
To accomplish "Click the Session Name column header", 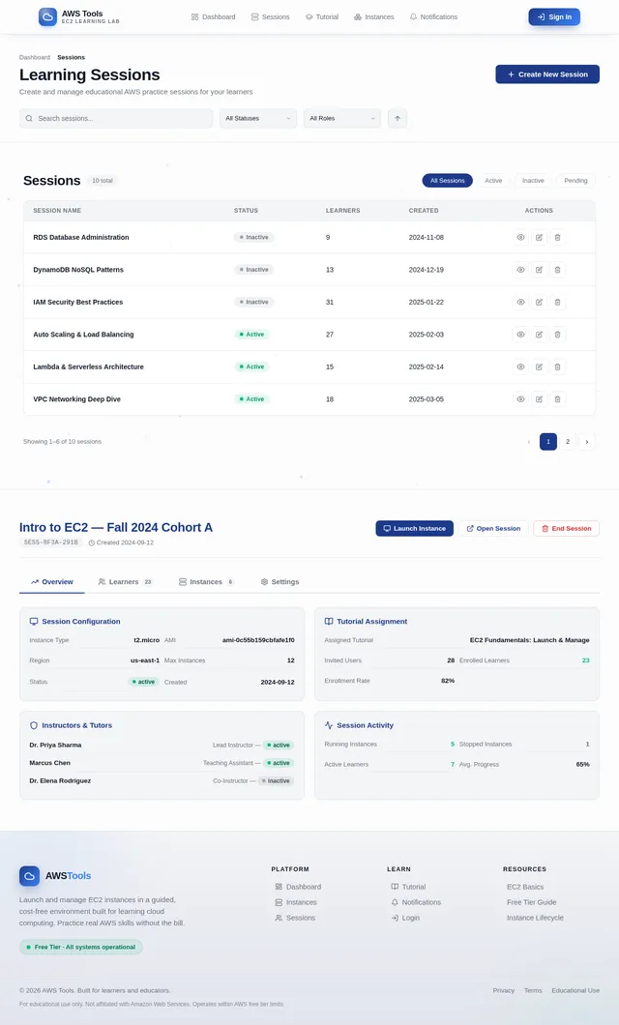I will (57, 211).
